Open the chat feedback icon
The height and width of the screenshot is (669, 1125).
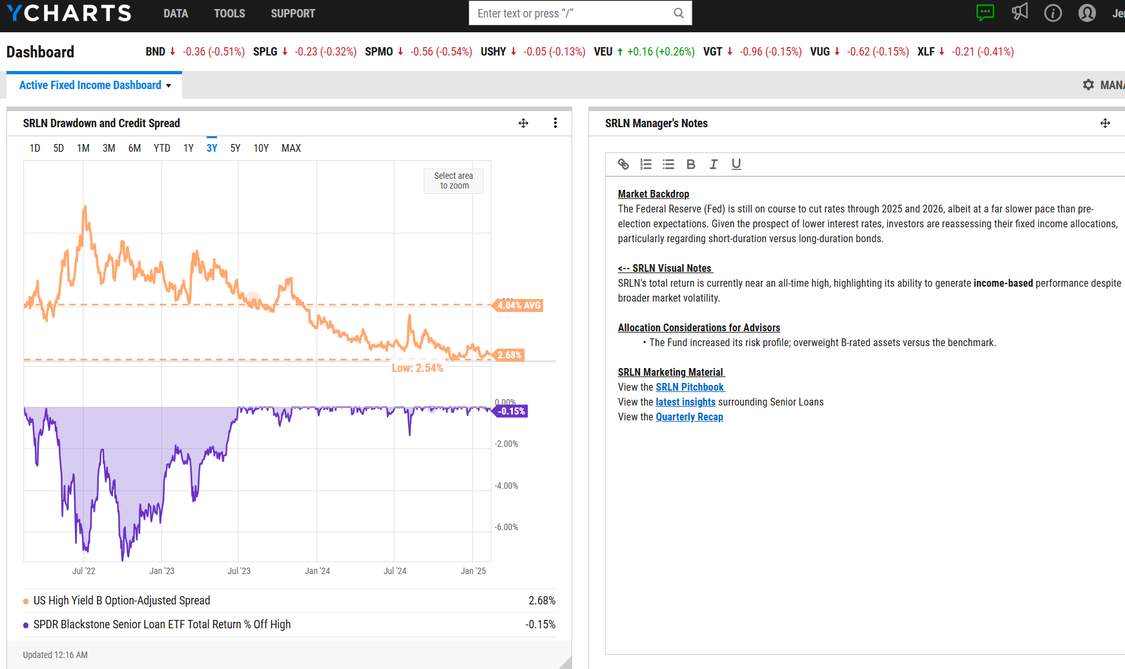coord(986,13)
